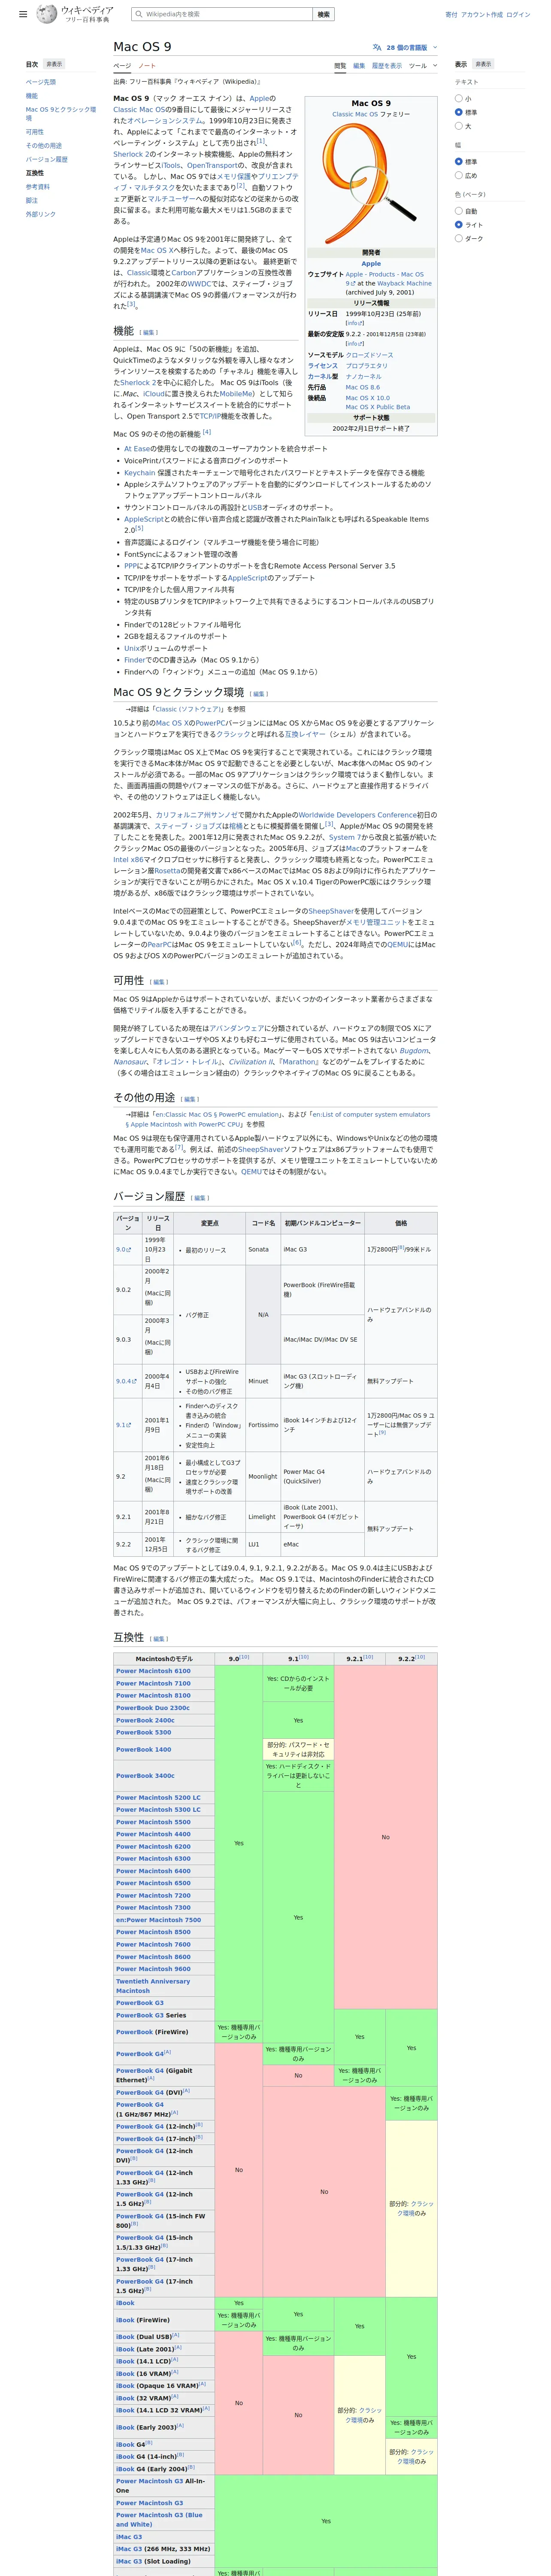Jump to 機能 in sidebar contents
This screenshot has height=2576, width=551.
point(32,96)
